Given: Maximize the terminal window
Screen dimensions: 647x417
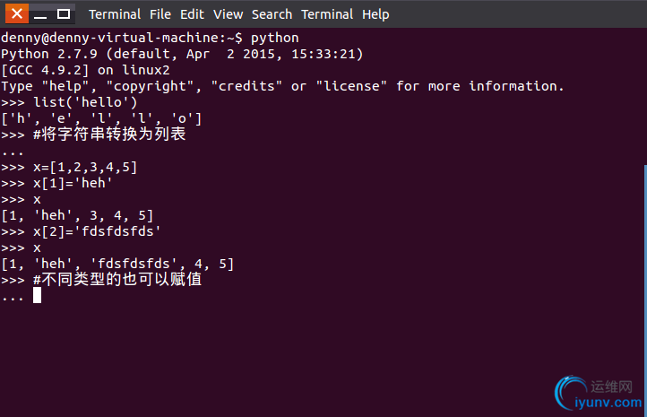Looking at the screenshot, I should tap(64, 14).
